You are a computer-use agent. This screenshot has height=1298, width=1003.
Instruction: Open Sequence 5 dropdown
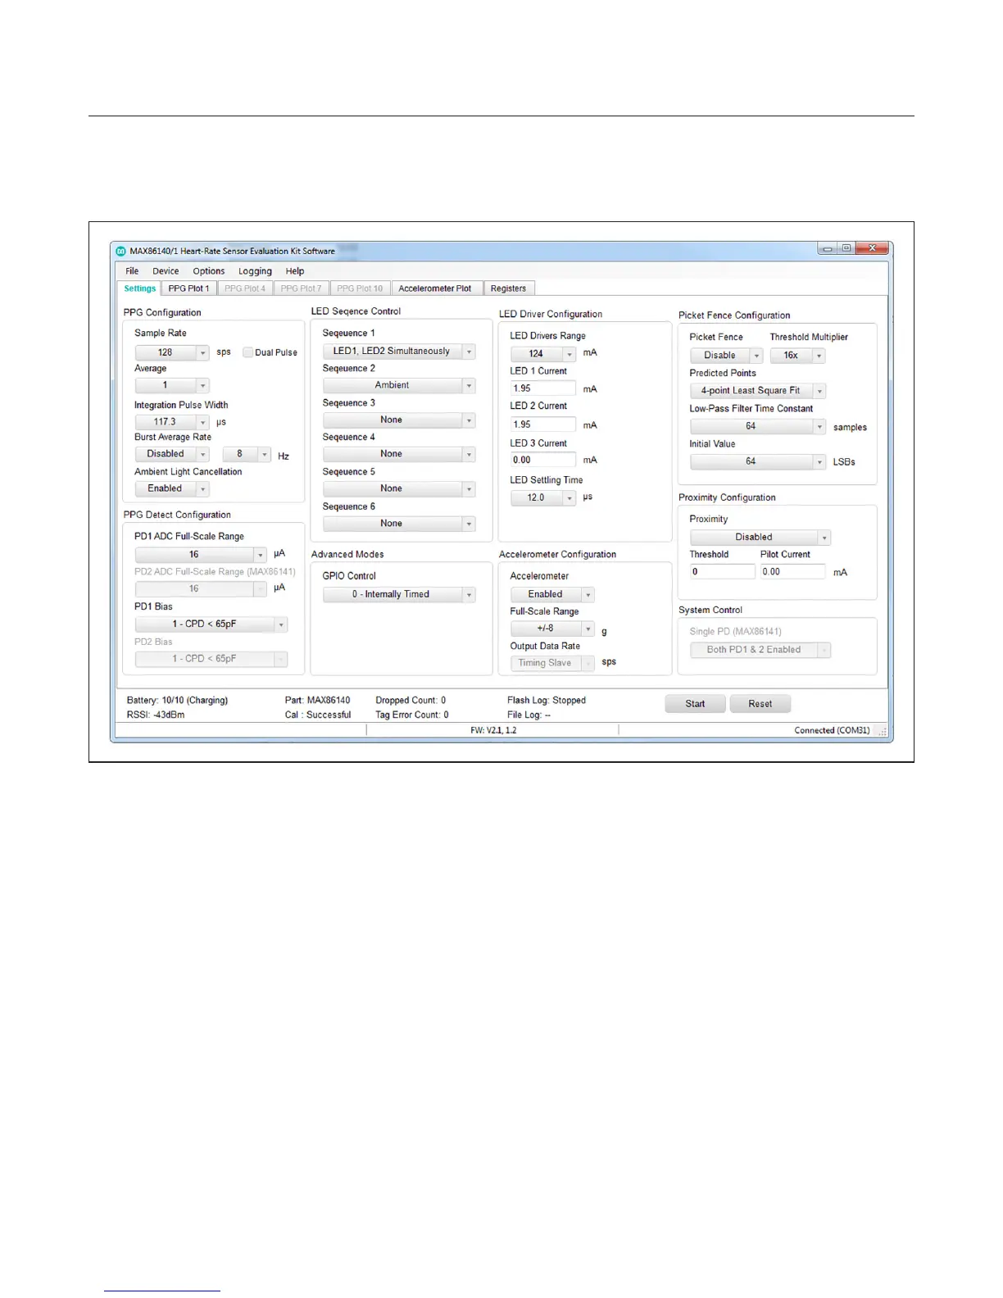(399, 489)
